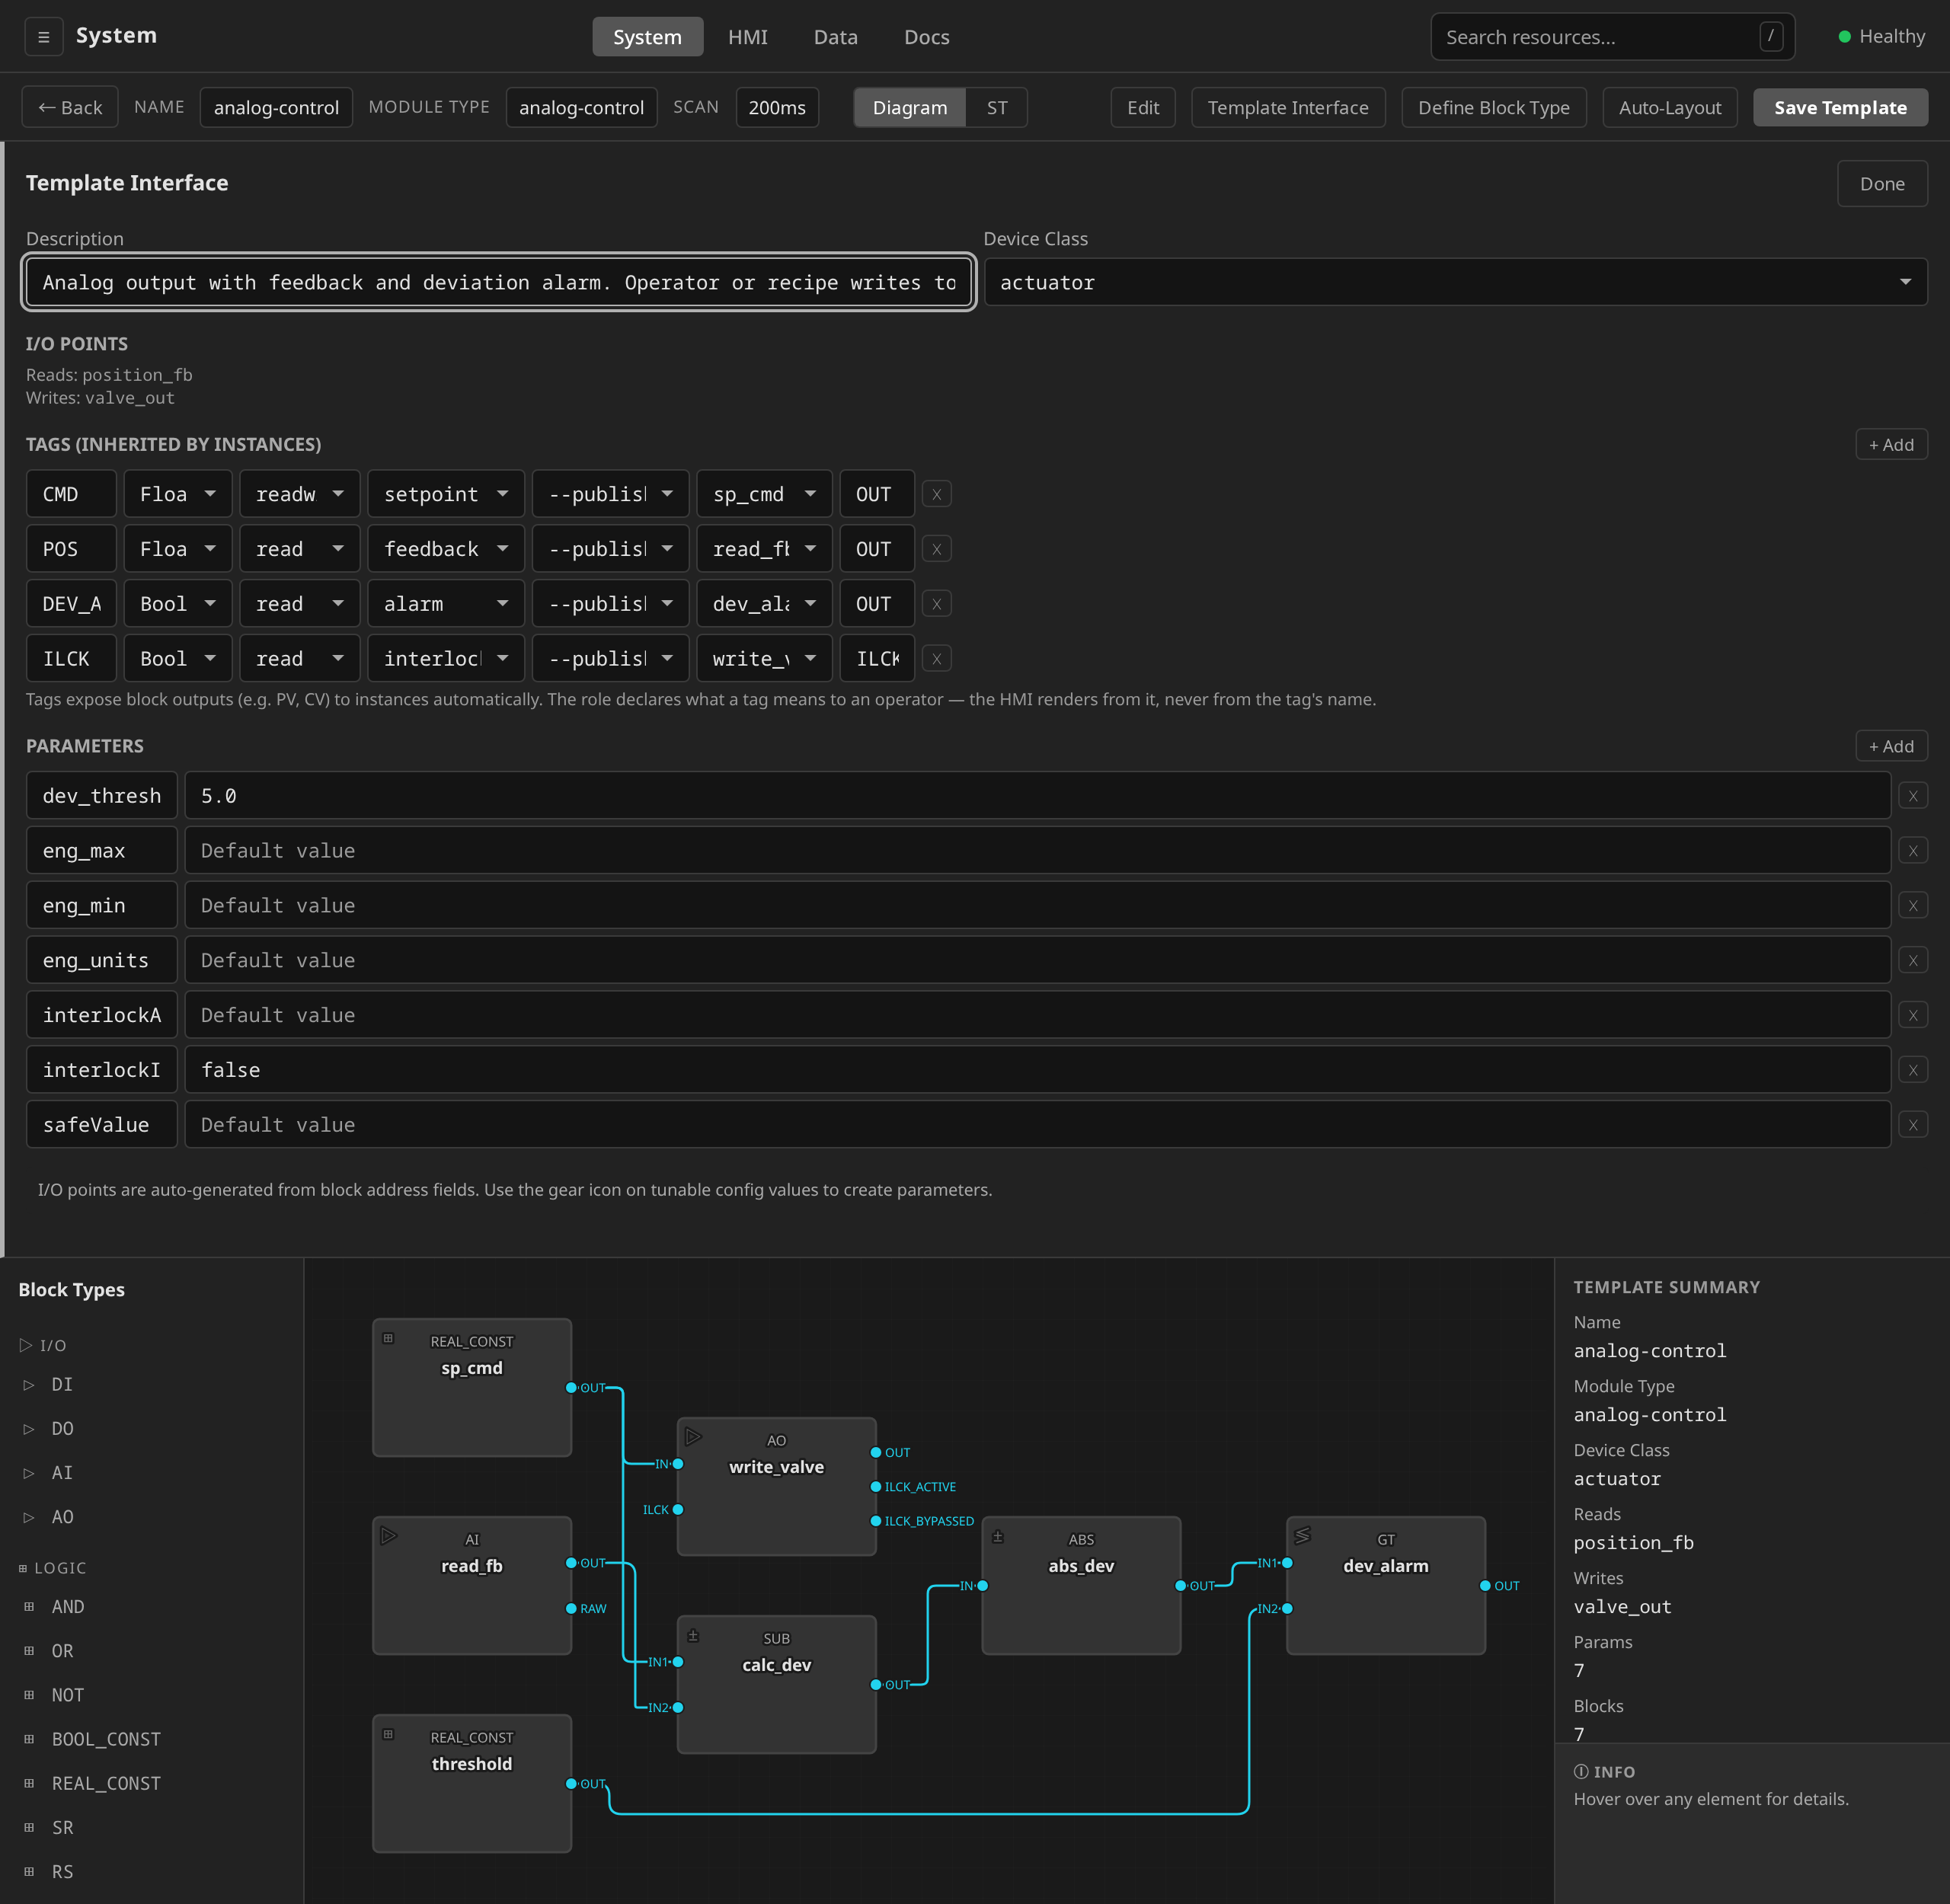Open CMD row data type dropdown
1950x1904 pixels.
point(178,494)
